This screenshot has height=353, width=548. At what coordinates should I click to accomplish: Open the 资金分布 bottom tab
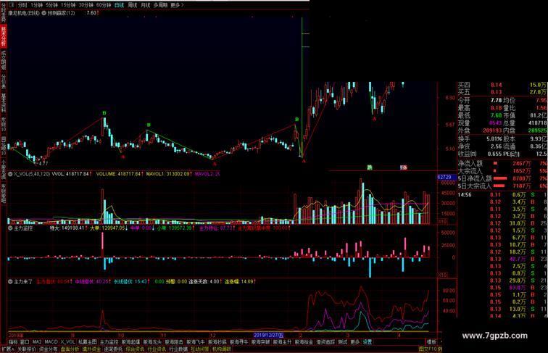pyautogui.click(x=49, y=349)
